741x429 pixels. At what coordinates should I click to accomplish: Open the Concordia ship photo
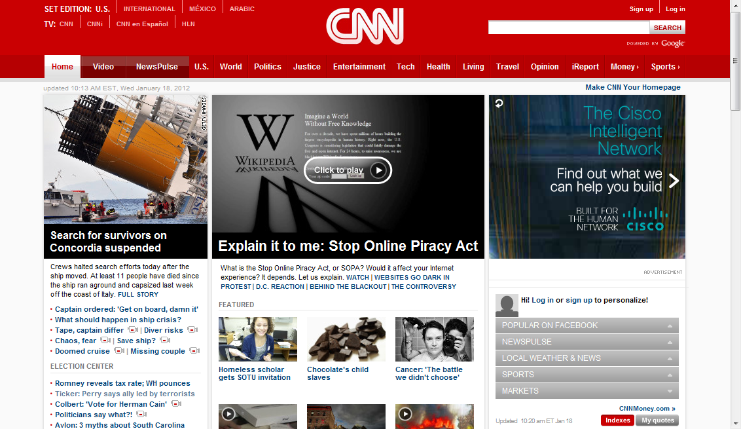pos(125,159)
